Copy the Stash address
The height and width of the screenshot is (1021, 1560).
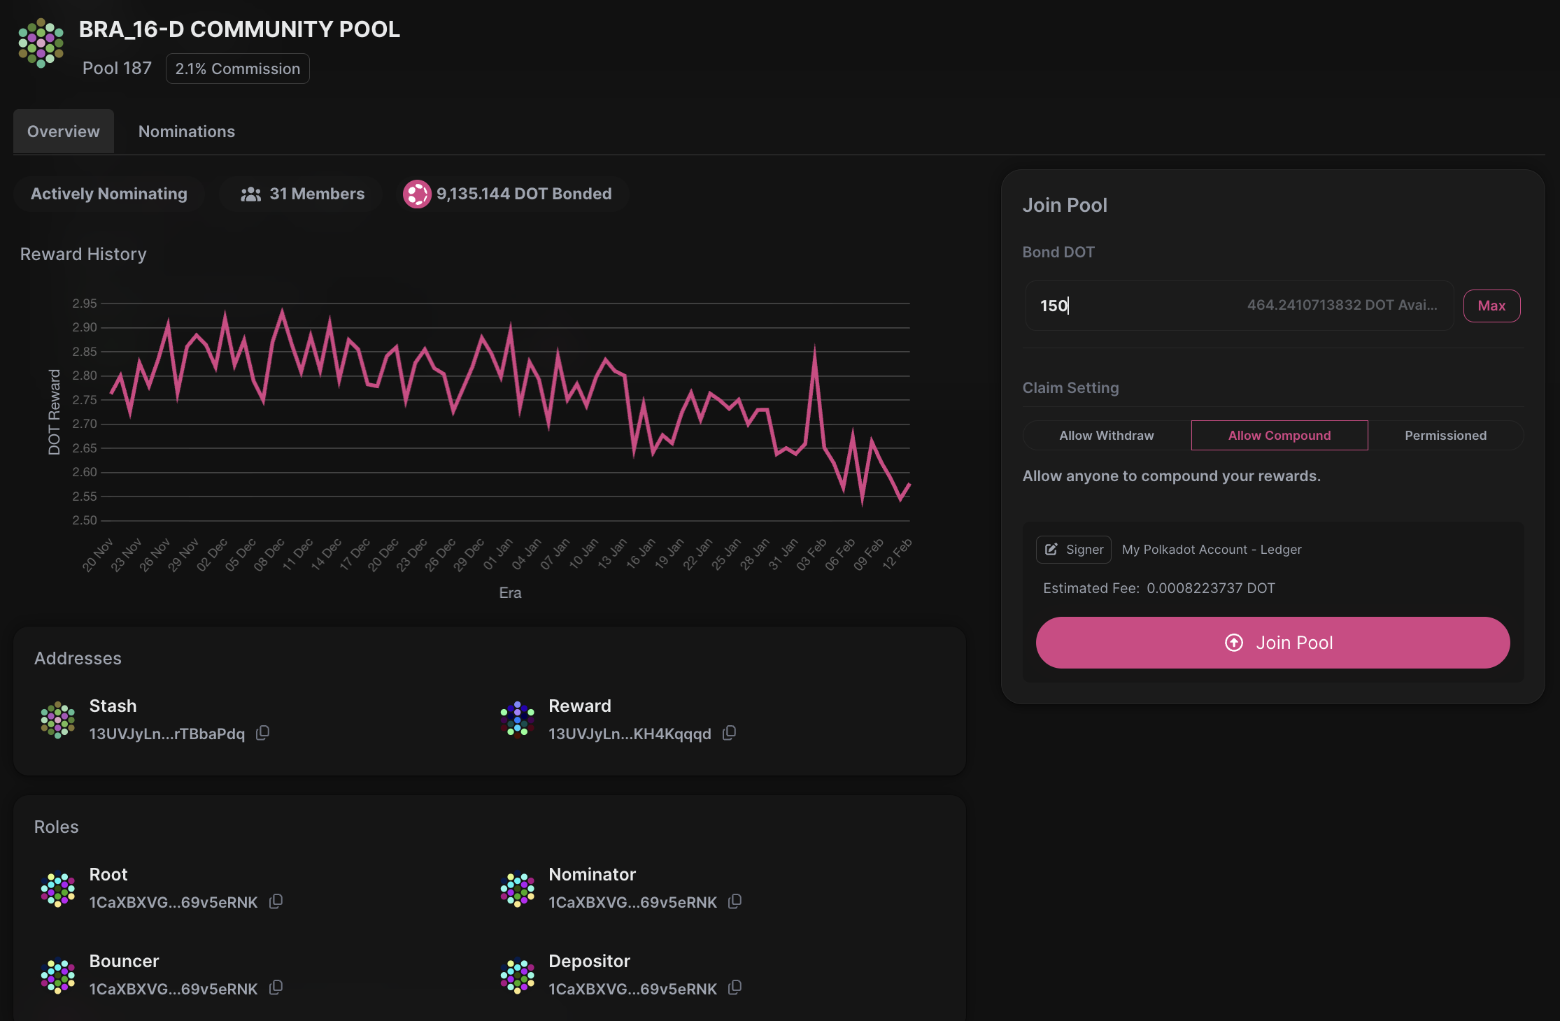262,733
